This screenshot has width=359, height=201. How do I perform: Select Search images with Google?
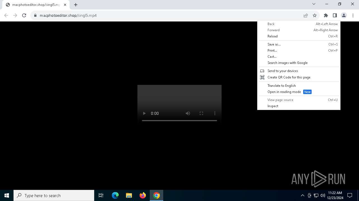point(299,63)
